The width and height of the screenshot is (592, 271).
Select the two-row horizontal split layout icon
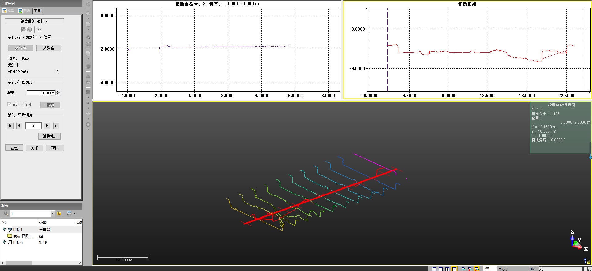pos(441,269)
